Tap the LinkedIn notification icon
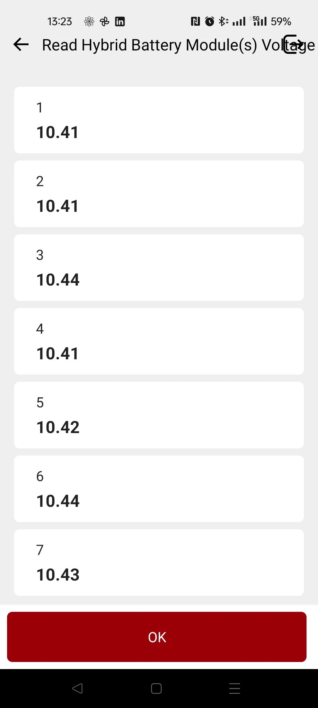The height and width of the screenshot is (708, 318). point(120,22)
